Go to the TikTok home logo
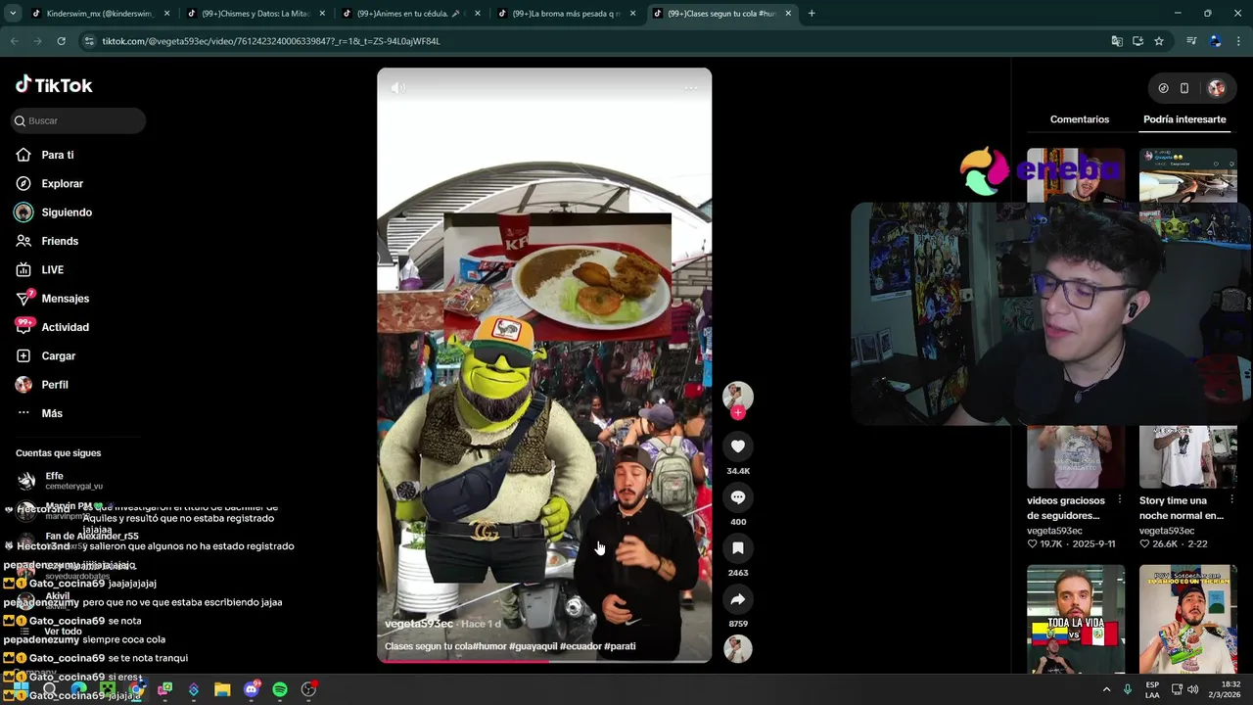Image resolution: width=1253 pixels, height=705 pixels. point(54,85)
